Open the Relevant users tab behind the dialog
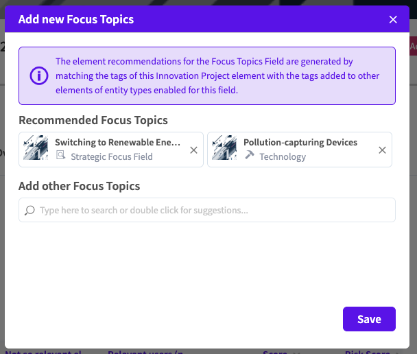This screenshot has height=354, width=417. 145,352
